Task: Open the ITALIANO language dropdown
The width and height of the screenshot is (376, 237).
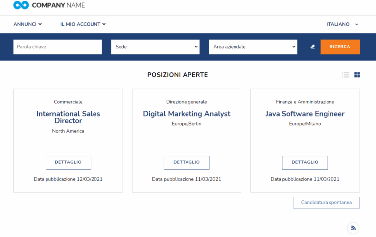Action: (342, 24)
